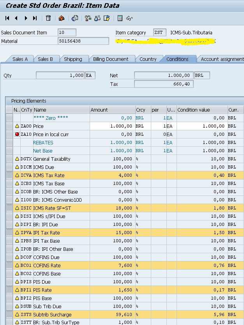Click the Sales Document Item field
This screenshot has width=244, height=325.
pos(67,32)
